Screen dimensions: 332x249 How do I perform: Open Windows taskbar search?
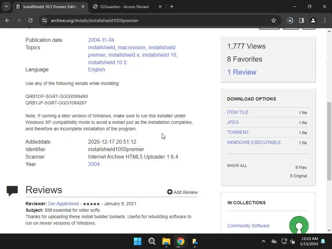(152, 241)
